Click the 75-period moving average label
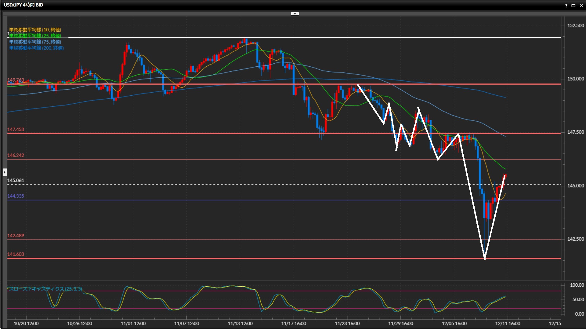This screenshot has height=329, width=586. click(x=35, y=42)
